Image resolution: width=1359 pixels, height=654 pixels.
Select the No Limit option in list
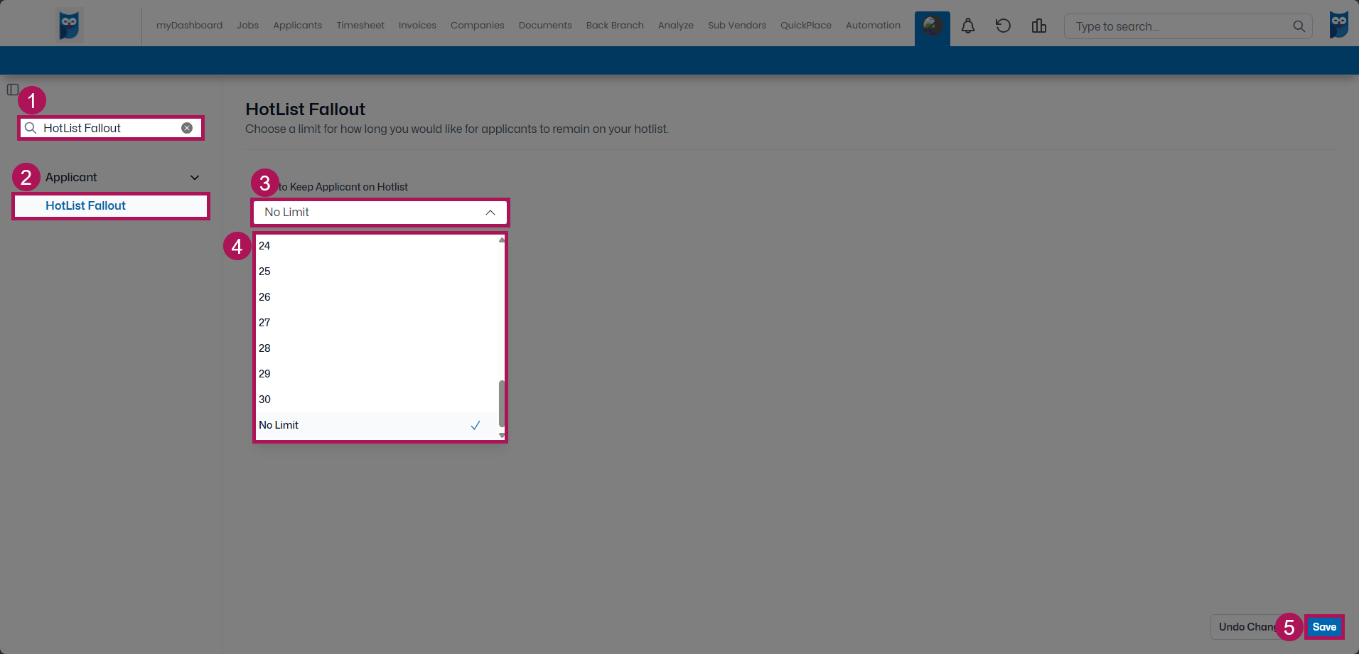(378, 425)
